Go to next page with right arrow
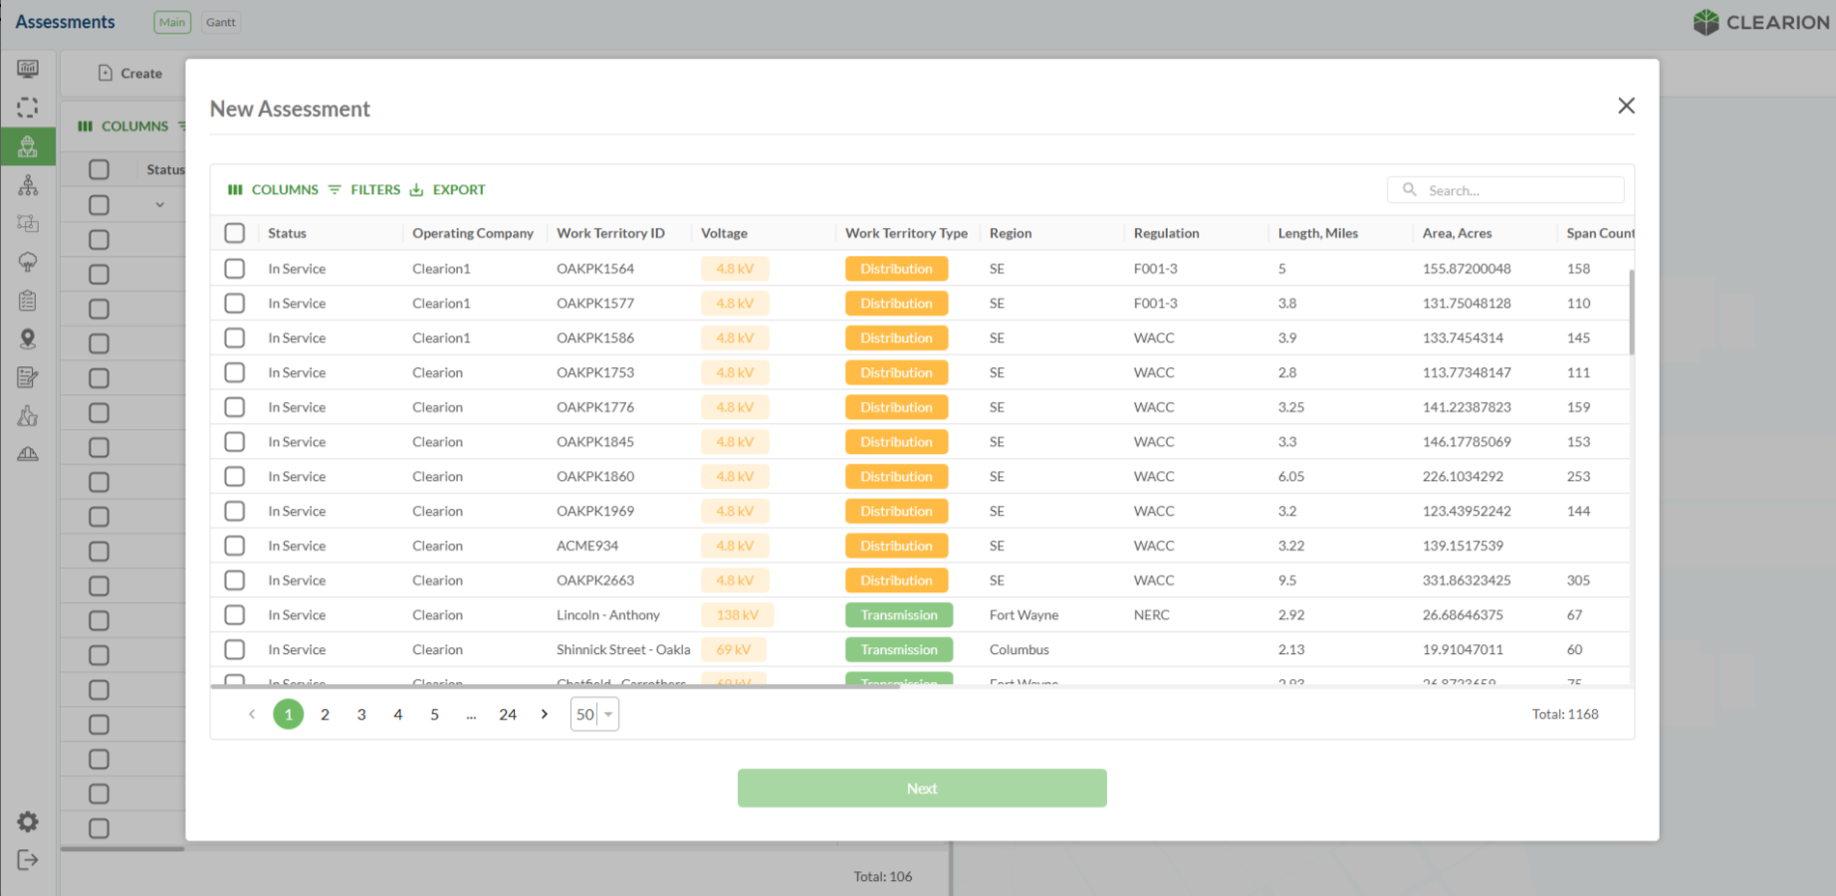Screen dimensions: 1836x896 tap(545, 714)
